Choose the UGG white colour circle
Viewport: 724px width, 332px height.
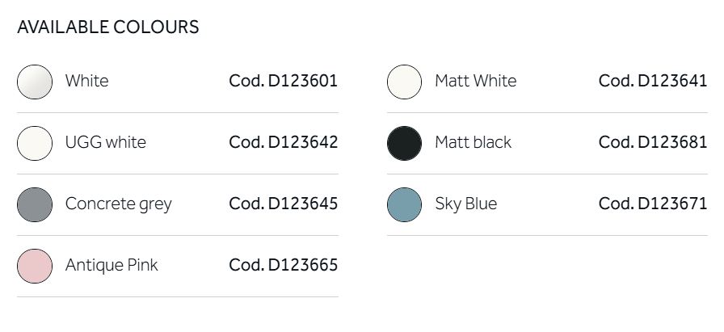click(x=35, y=143)
